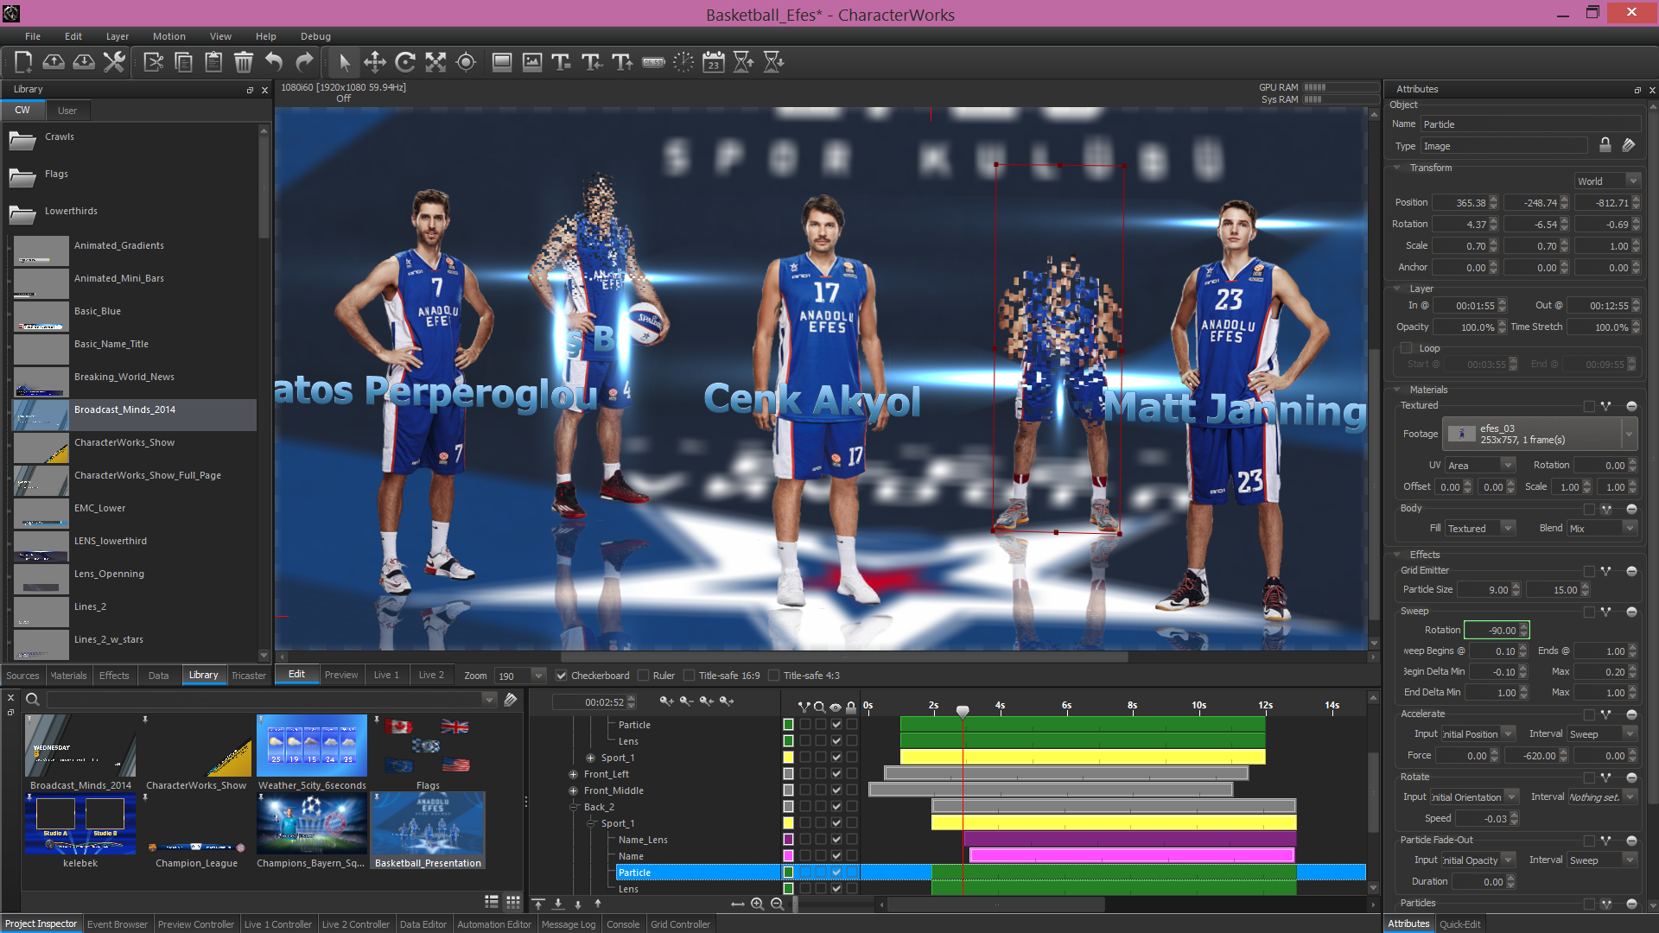This screenshot has width=1659, height=933.
Task: Open the Lowerthirds library folder
Action: tap(71, 212)
